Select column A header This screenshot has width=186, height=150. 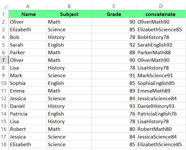tap(28, 6)
